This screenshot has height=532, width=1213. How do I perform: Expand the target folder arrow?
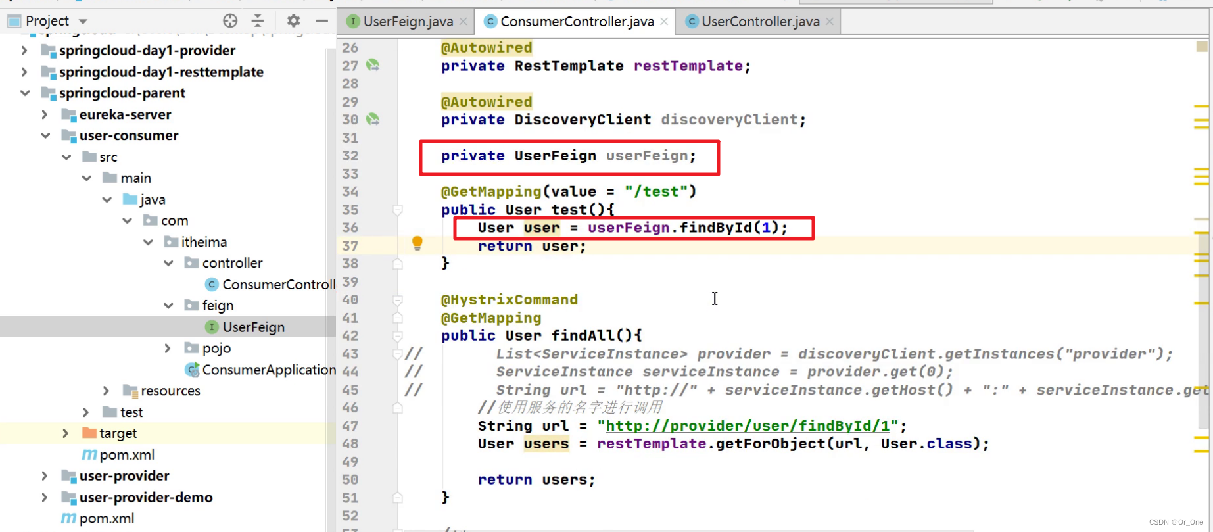pos(66,433)
